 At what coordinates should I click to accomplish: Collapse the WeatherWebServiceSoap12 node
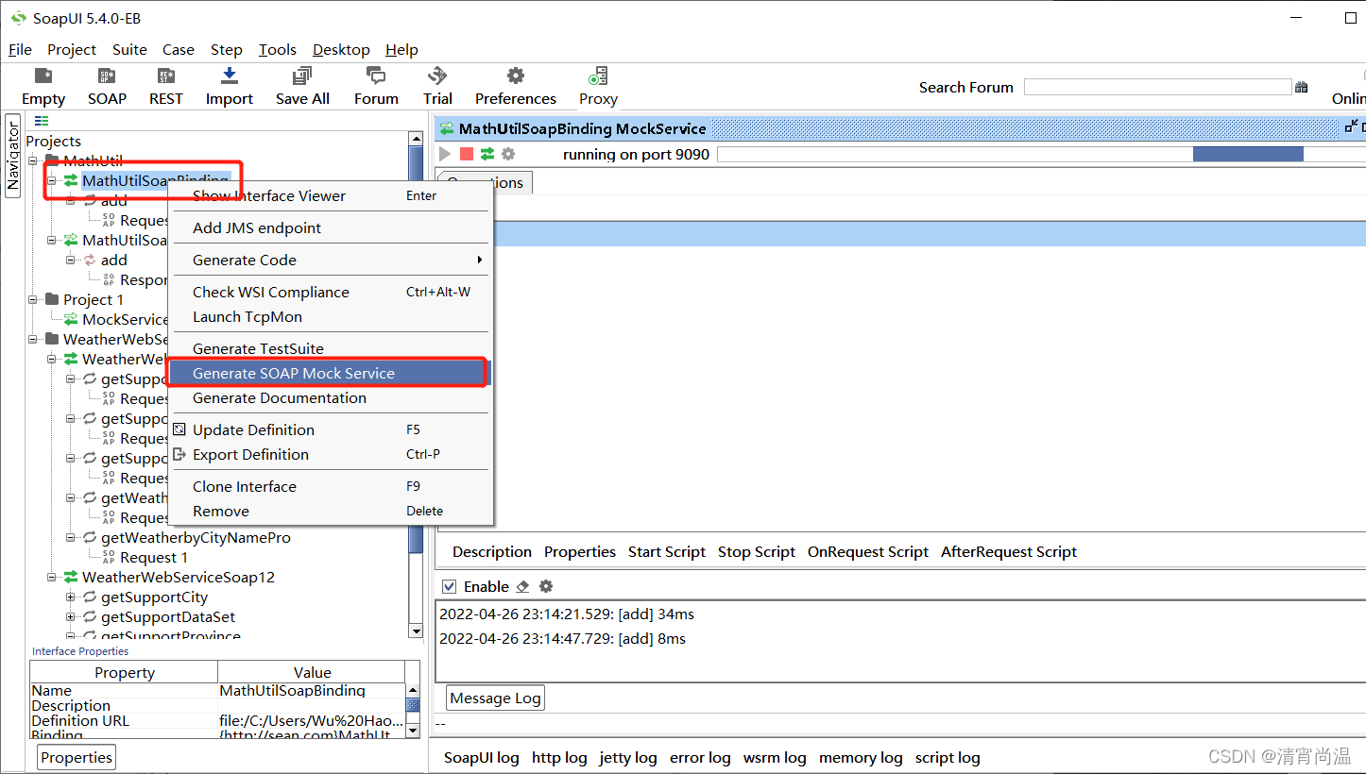tap(51, 578)
